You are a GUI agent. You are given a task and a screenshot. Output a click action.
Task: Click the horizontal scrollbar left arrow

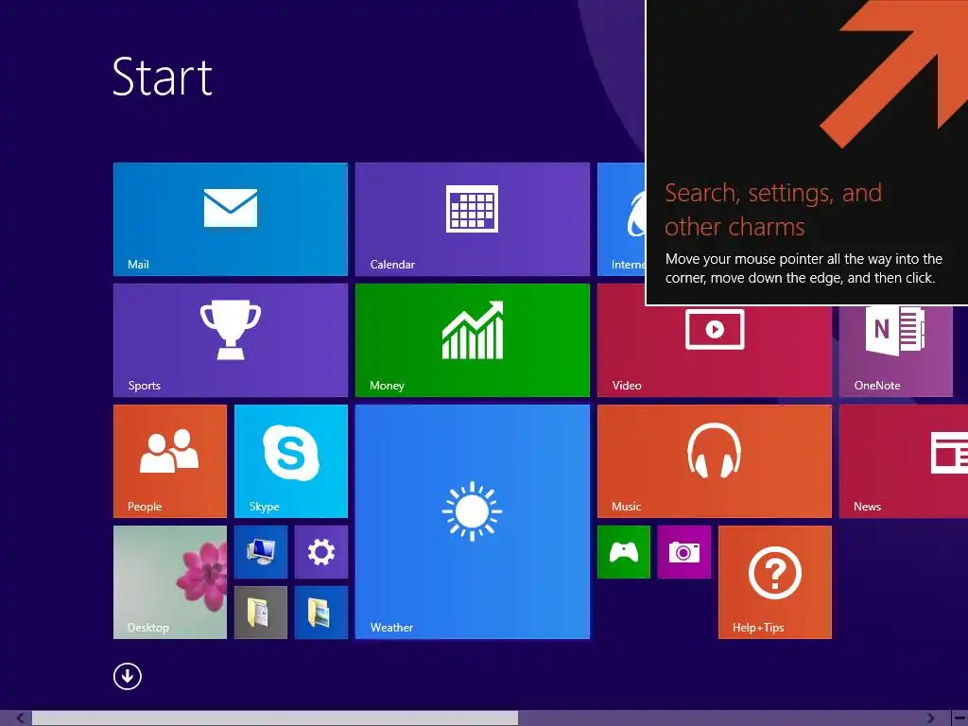pyautogui.click(x=20, y=718)
